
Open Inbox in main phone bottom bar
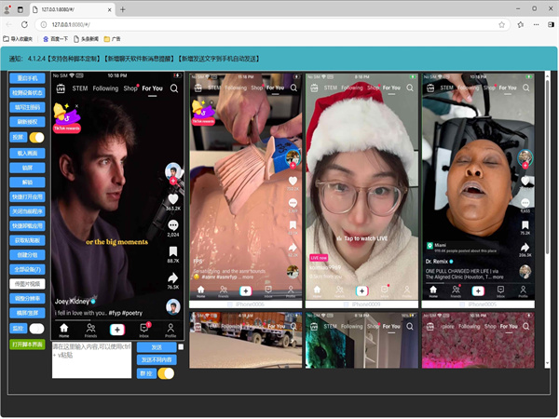pyautogui.click(x=144, y=329)
